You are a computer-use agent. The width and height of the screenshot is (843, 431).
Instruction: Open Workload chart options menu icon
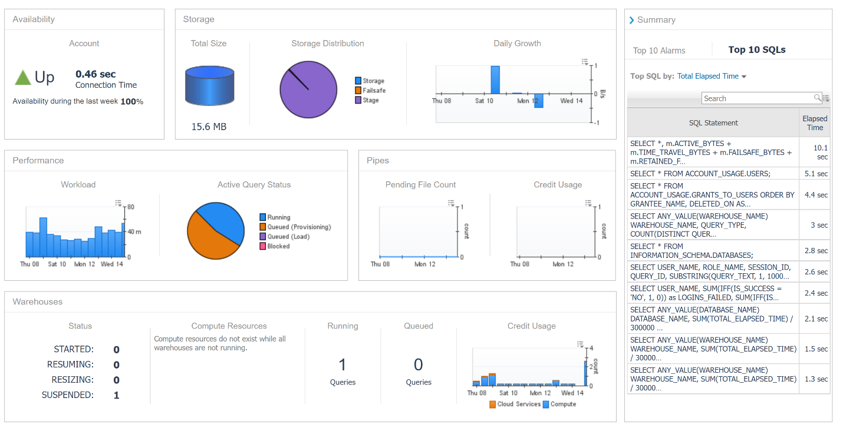pyautogui.click(x=118, y=203)
